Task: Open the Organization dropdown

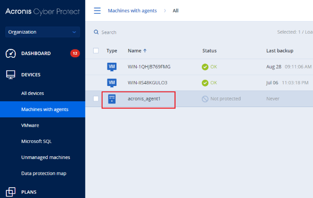Action: tap(43, 32)
